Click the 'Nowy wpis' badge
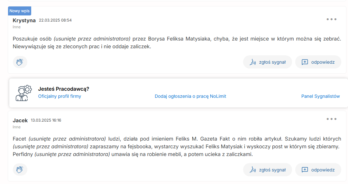348x184 pixels. click(x=20, y=11)
